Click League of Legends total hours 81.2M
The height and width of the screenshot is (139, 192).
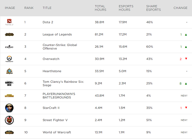tap(99, 35)
